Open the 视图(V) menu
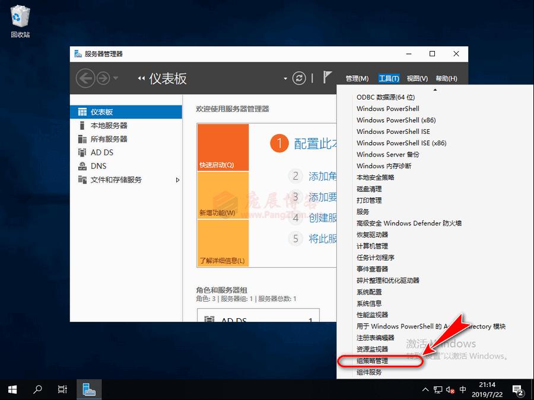Screen dimensions: 534x400 click(418, 78)
